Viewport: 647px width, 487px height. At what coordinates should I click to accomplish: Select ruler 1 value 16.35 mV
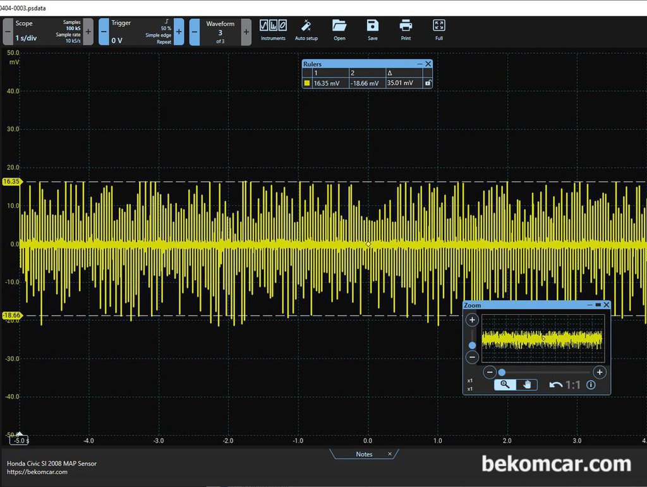(327, 83)
